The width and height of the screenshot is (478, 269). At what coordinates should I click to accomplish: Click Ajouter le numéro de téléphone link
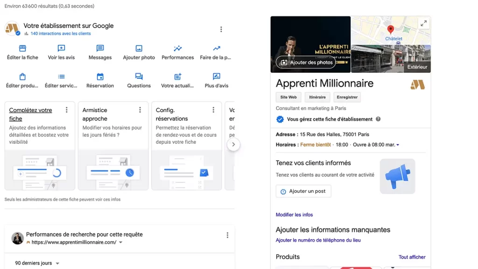coord(318,241)
